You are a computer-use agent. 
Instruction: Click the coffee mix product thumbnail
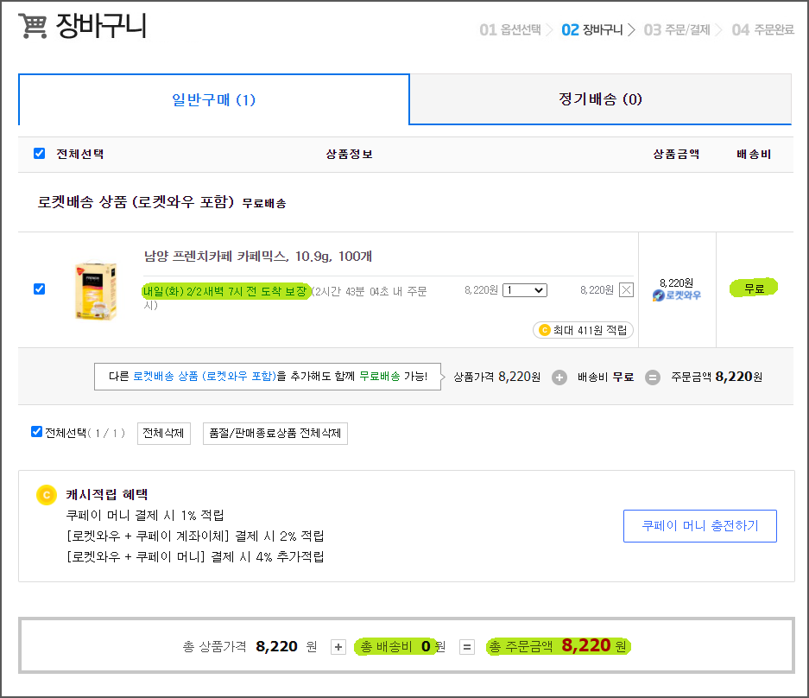click(x=96, y=290)
